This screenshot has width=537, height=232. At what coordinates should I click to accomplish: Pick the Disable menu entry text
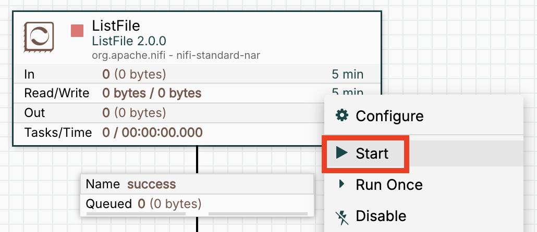[381, 216]
